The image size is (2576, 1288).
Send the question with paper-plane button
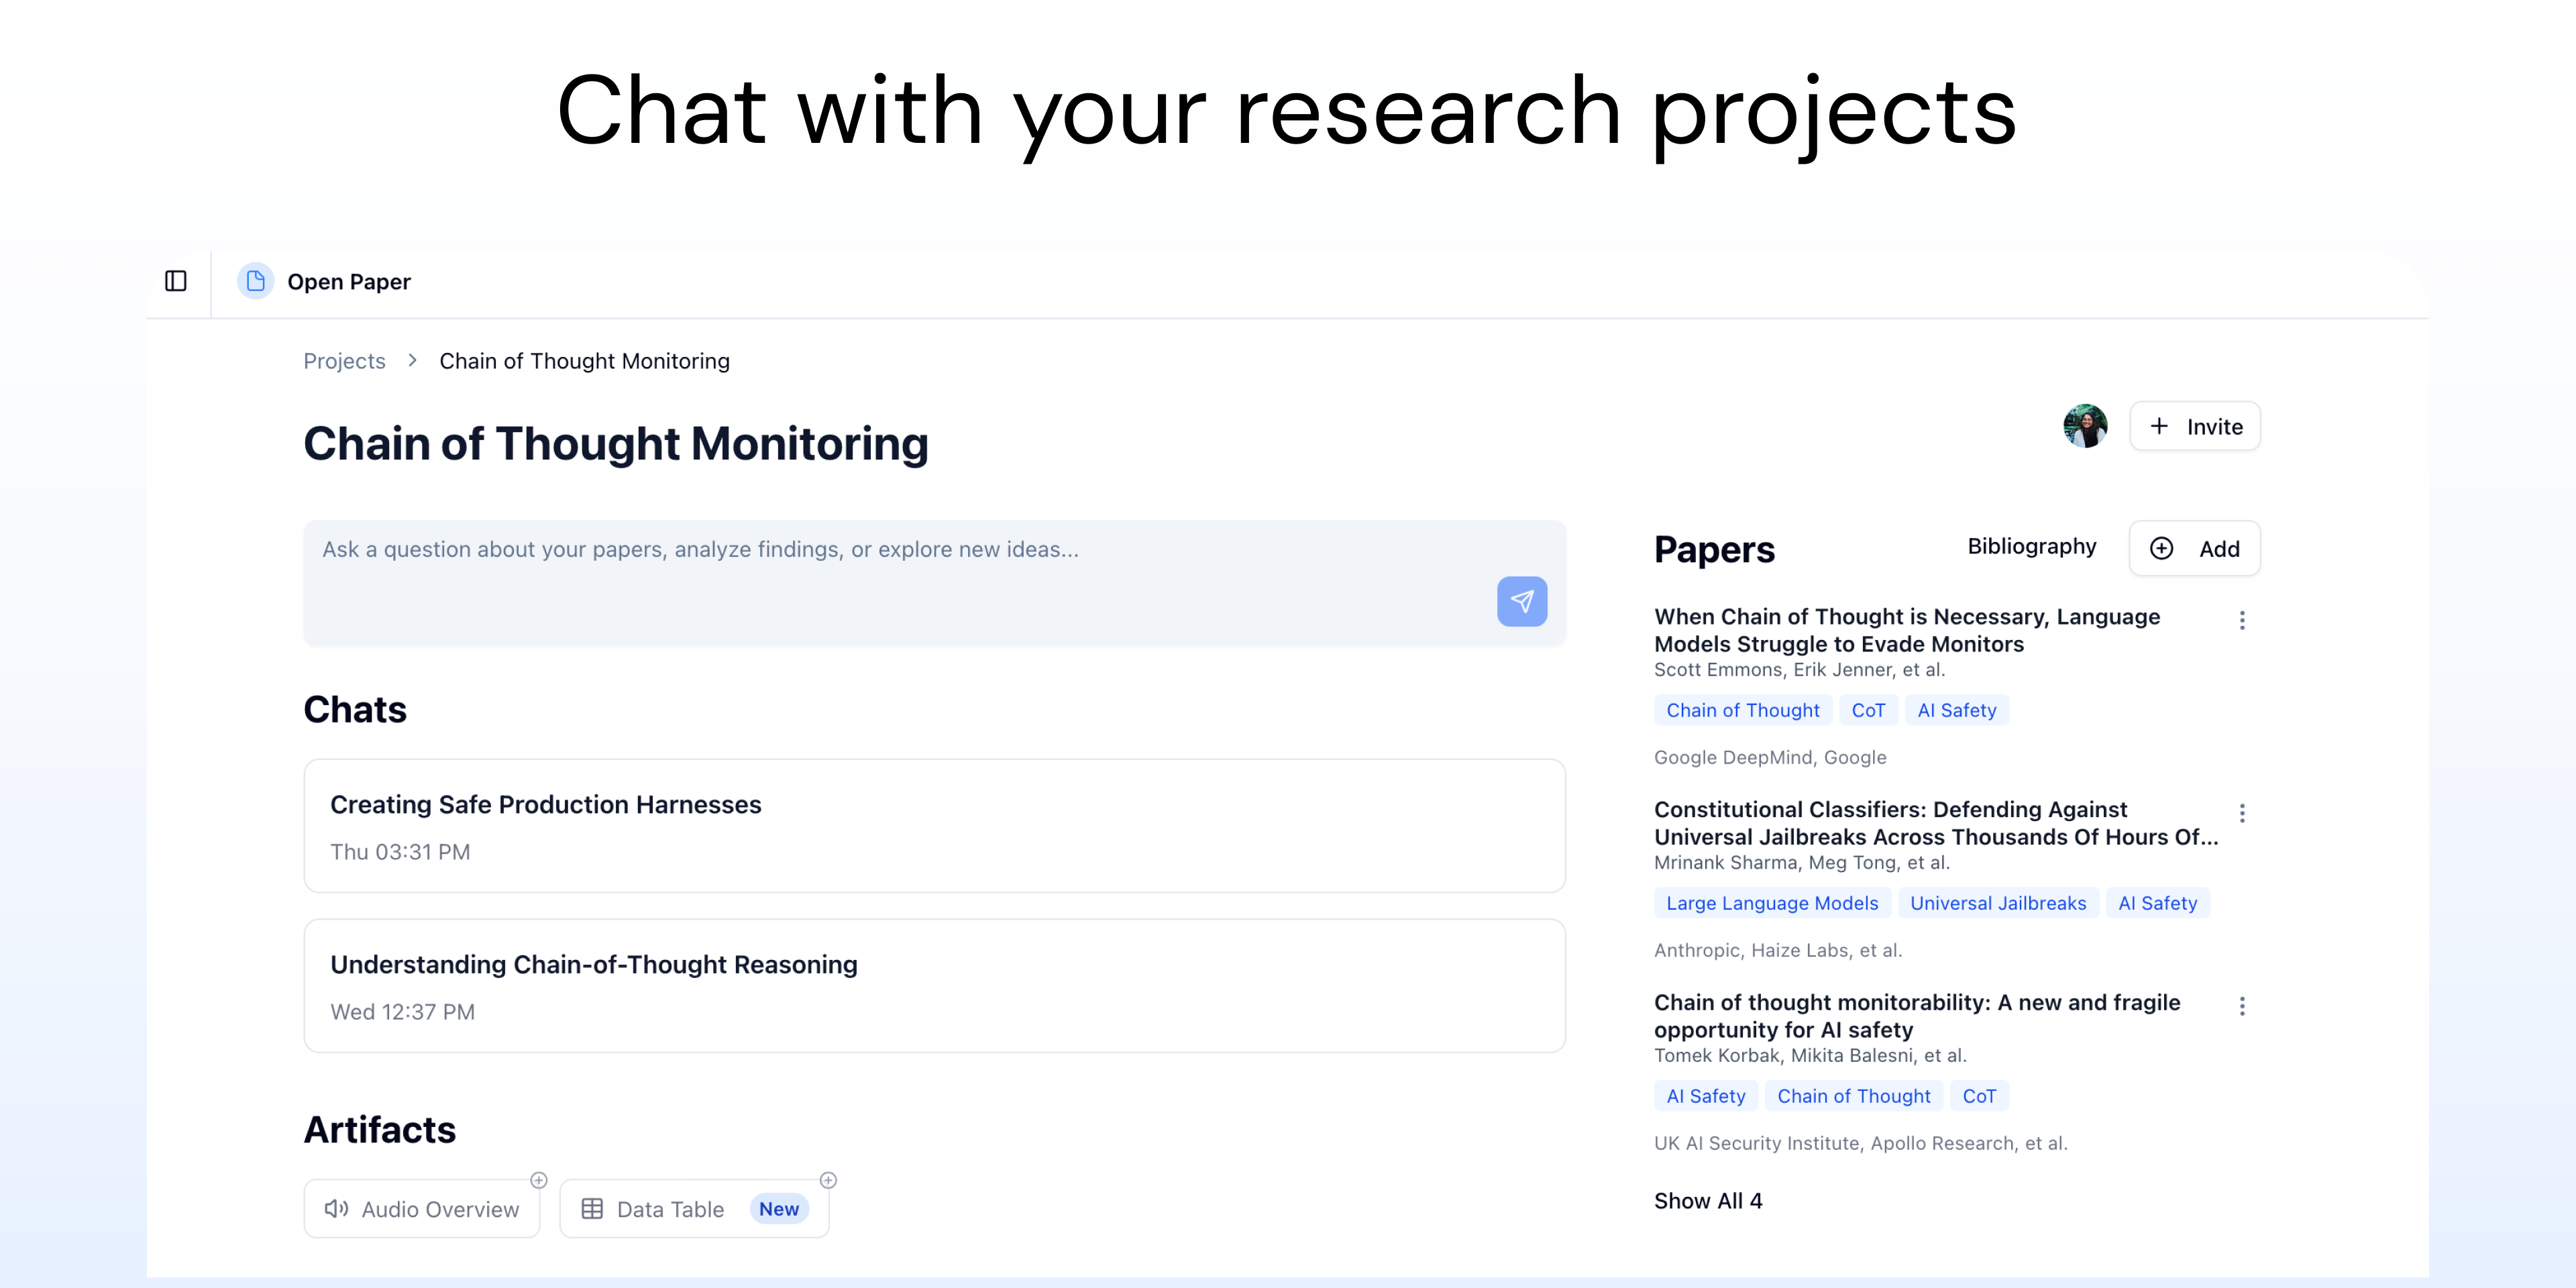pos(1521,601)
